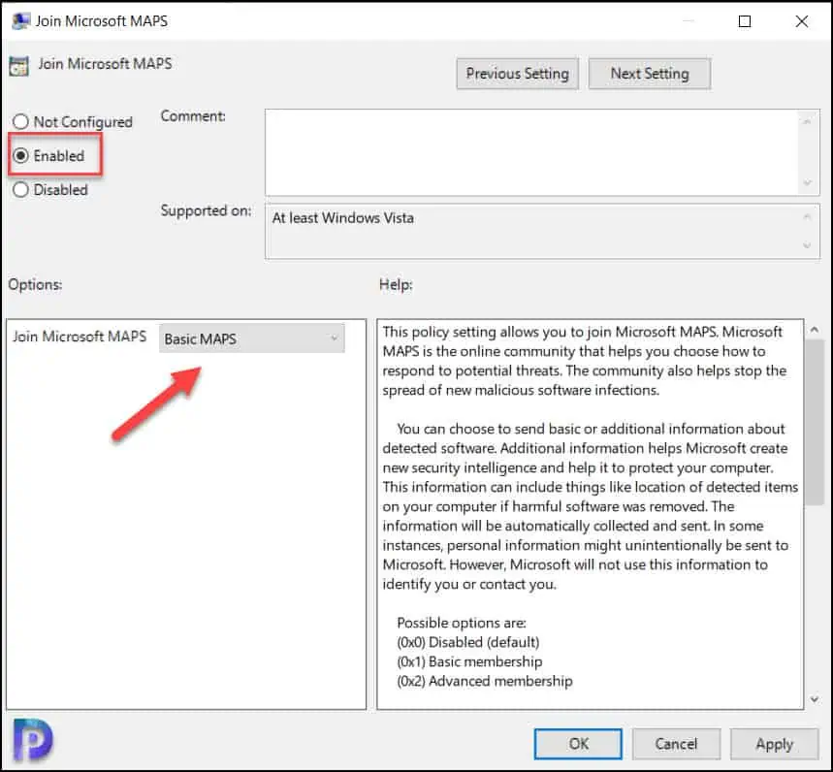
Task: Focus the Comment text box
Action: 531,152
